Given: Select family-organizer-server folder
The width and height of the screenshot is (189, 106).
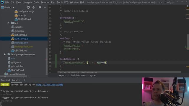Looking at the screenshot, I should (23, 54).
